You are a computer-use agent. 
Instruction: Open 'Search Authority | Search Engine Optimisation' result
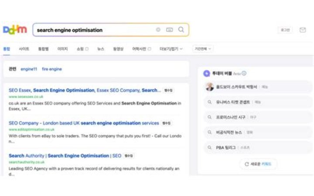(65, 155)
